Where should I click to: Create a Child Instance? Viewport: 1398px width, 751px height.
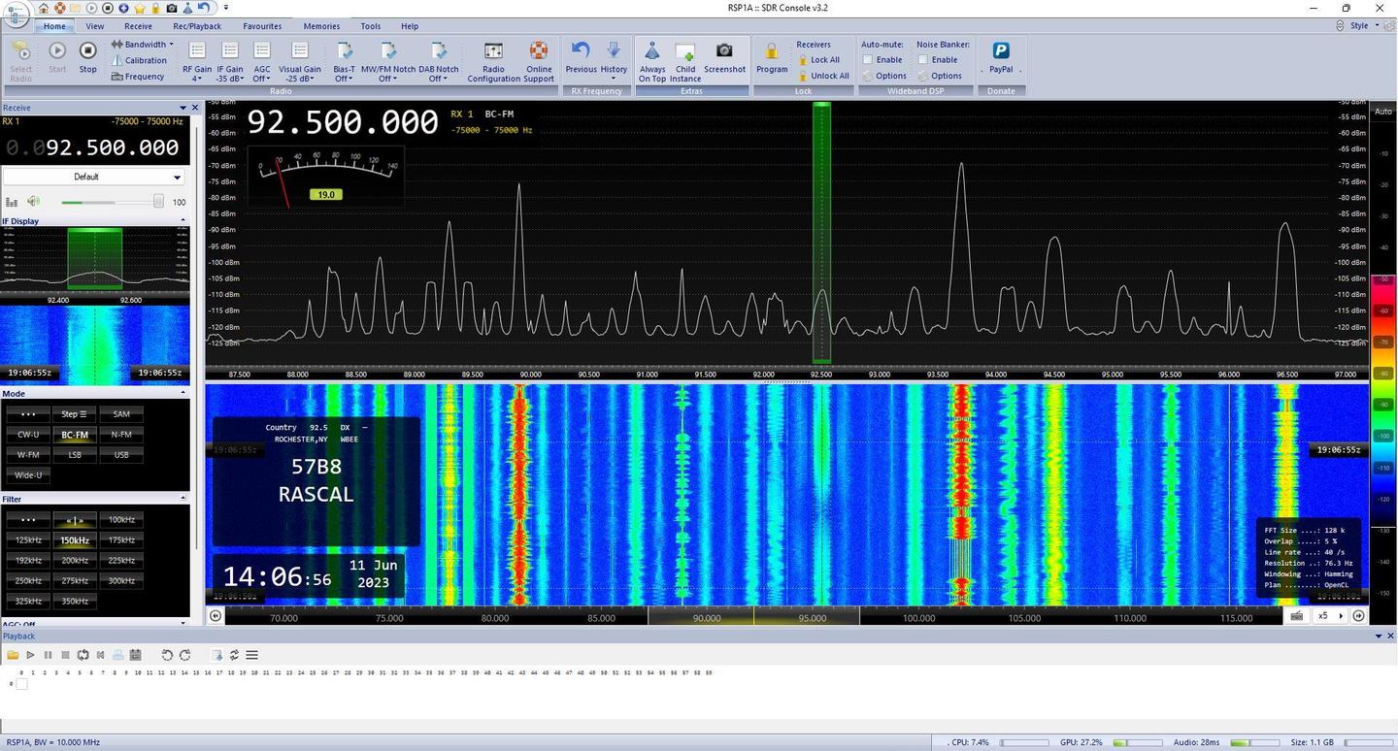click(685, 61)
